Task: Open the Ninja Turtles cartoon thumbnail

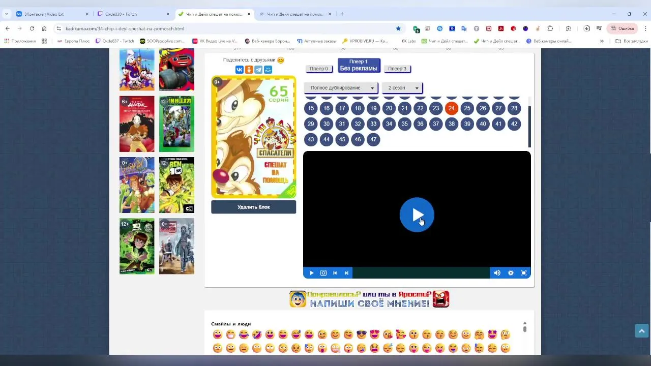Action: tap(176, 124)
